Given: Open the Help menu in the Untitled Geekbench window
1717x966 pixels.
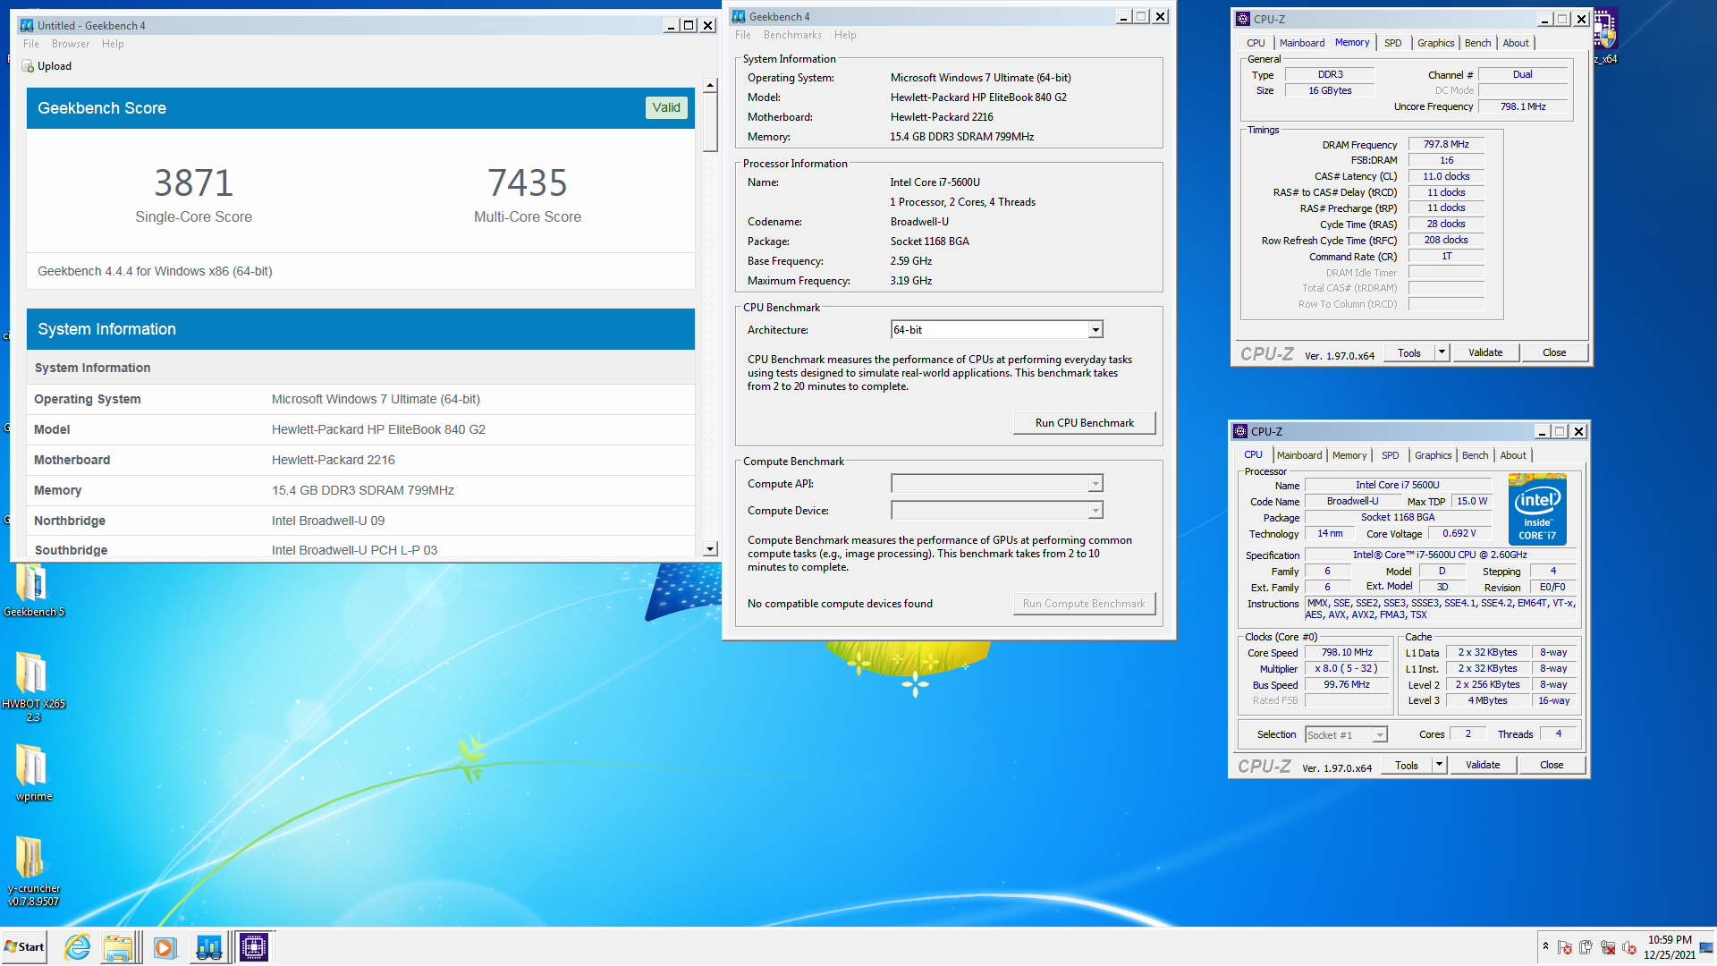Looking at the screenshot, I should pos(113,44).
